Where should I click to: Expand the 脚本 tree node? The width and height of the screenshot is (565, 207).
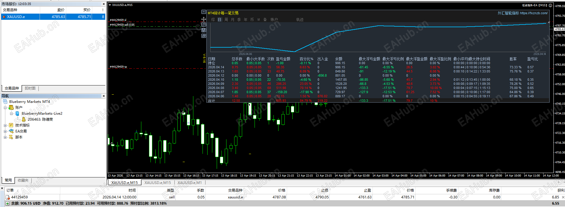coord(5,137)
